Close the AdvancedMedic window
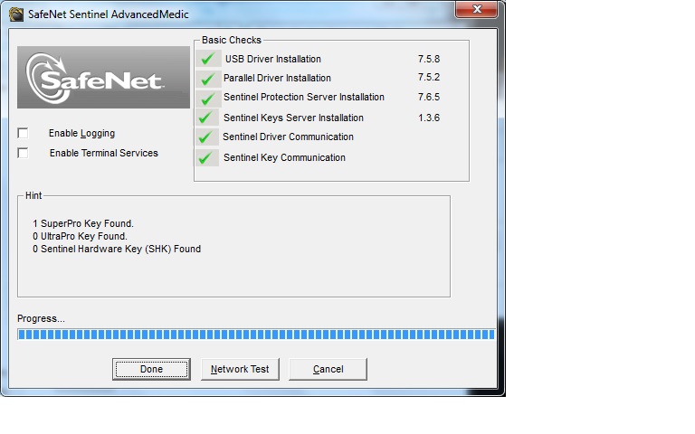The height and width of the screenshot is (434, 695). 477,9
